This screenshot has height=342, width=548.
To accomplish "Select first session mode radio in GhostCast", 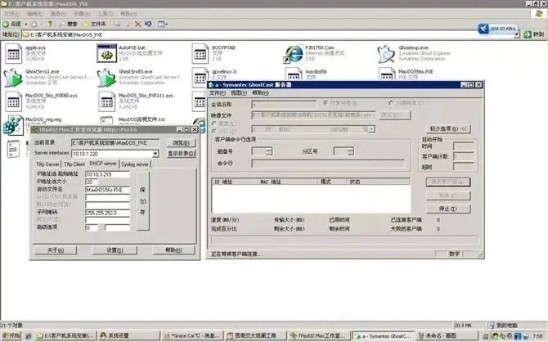I will [326, 103].
